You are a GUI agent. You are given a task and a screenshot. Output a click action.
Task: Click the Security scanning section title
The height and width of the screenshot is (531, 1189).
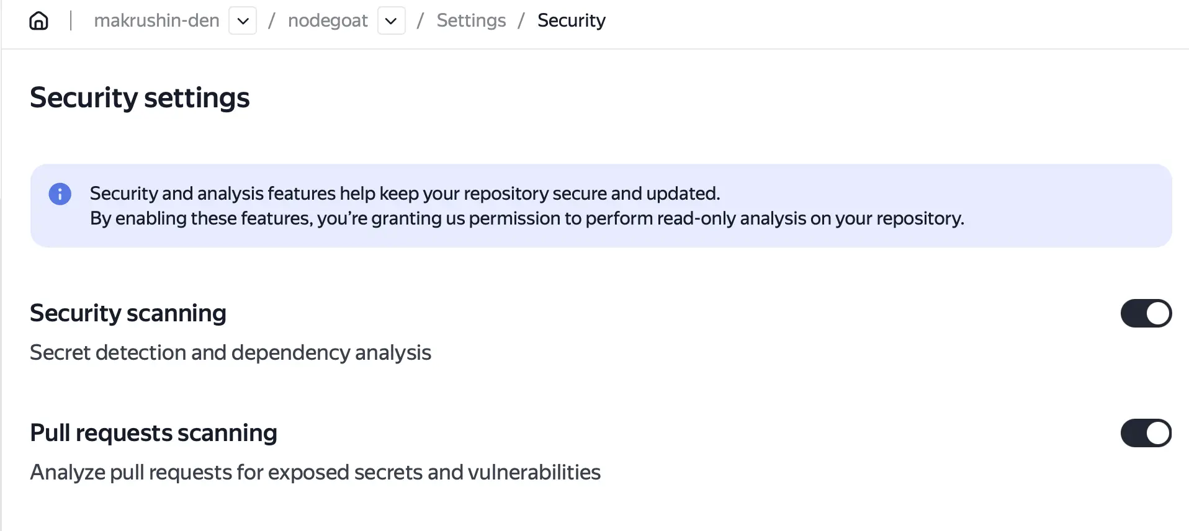tap(128, 313)
